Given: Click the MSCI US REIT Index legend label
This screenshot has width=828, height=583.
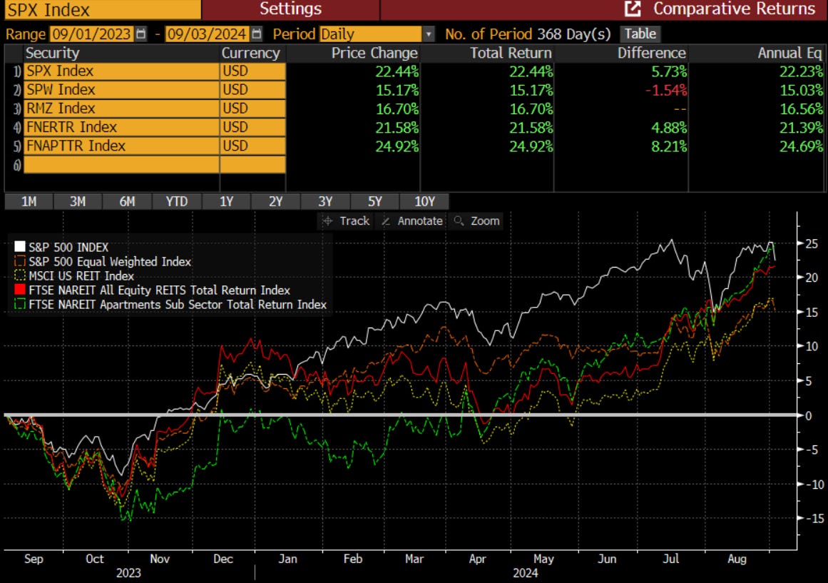Looking at the screenshot, I should (x=81, y=276).
